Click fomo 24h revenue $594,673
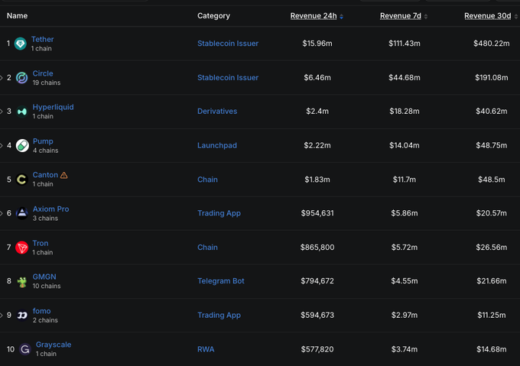The height and width of the screenshot is (366, 520). [317, 315]
